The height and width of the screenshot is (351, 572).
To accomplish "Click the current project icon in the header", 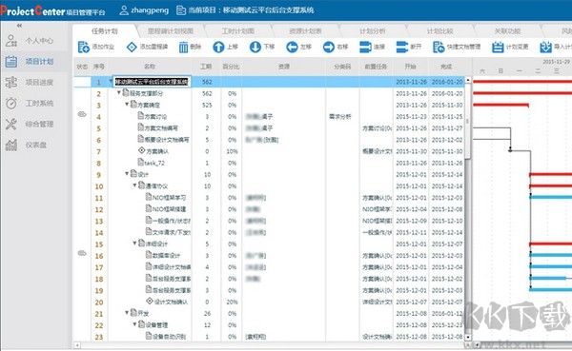I will pos(181,10).
